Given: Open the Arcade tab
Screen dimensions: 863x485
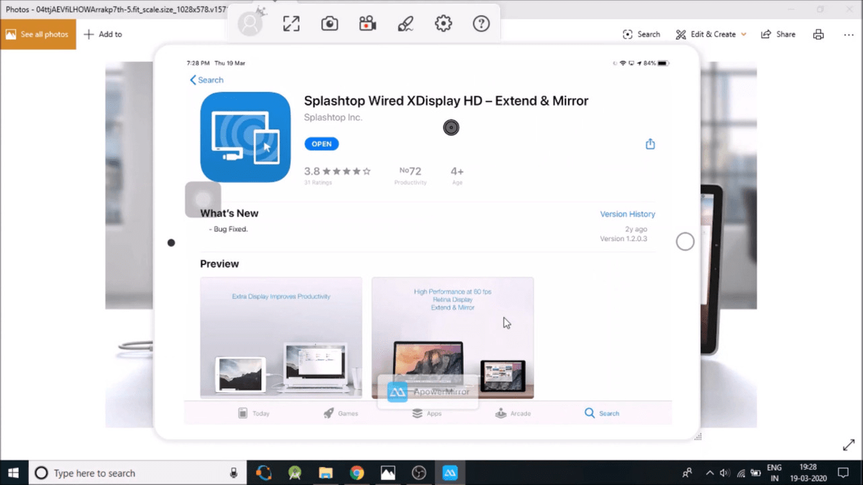Looking at the screenshot, I should tap(513, 414).
